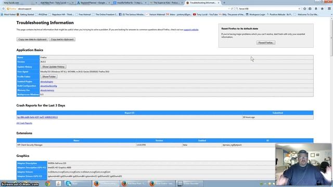
Task: Click Copy text to clipboard button
Action: point(62,39)
